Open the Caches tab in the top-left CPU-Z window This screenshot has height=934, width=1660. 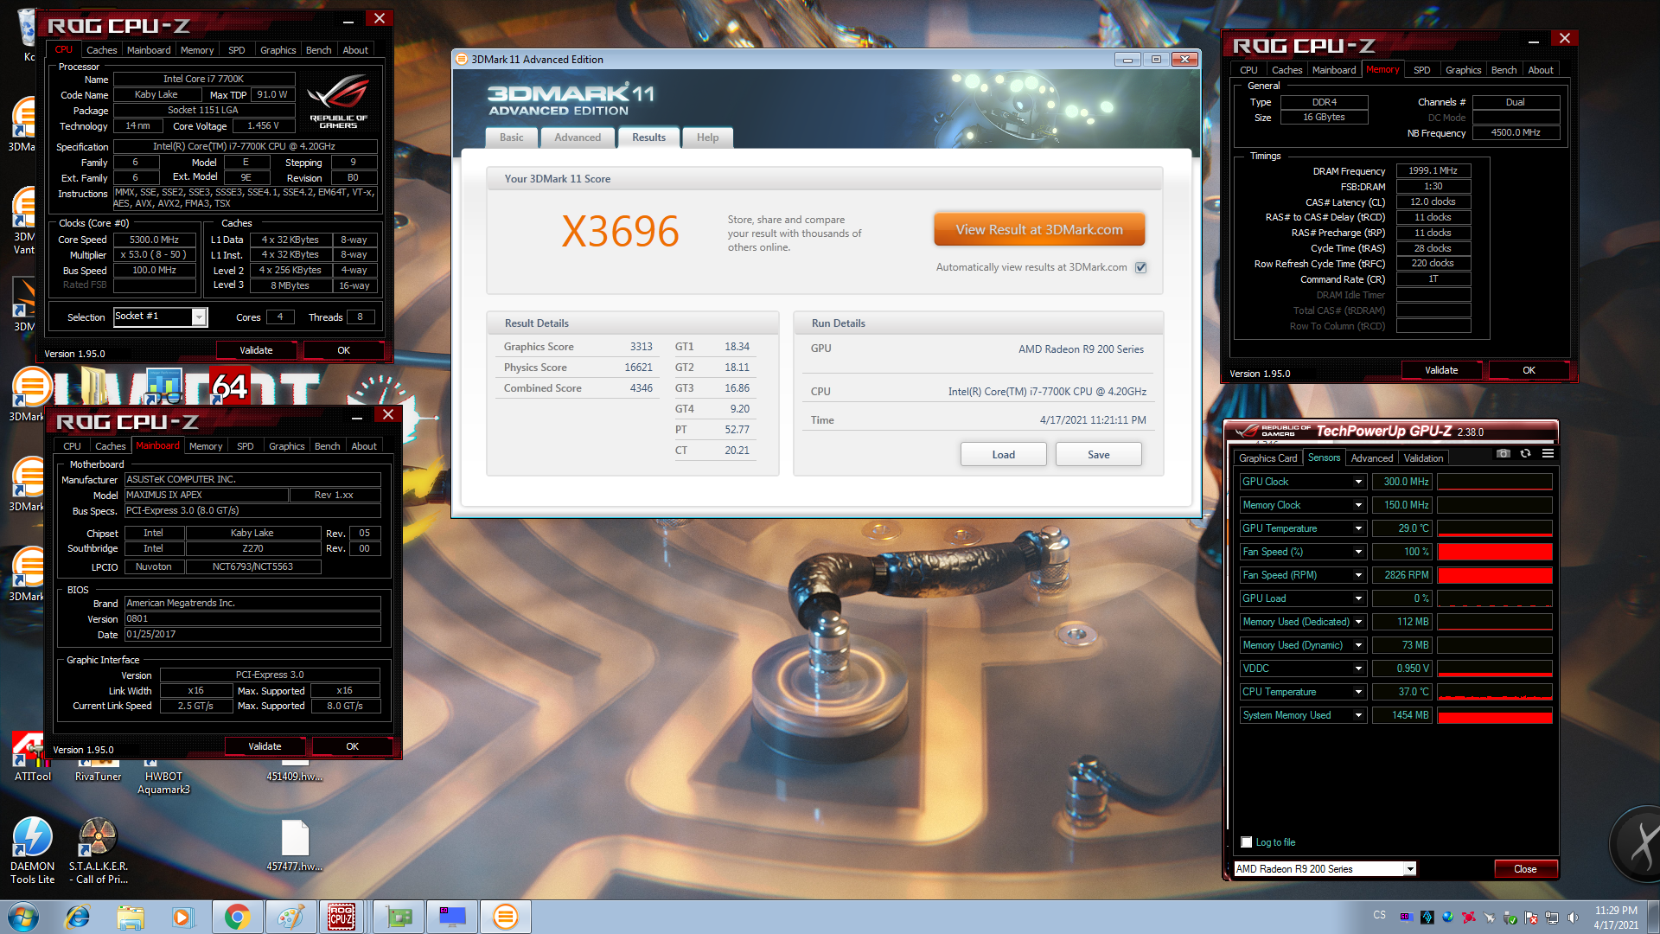coord(101,50)
